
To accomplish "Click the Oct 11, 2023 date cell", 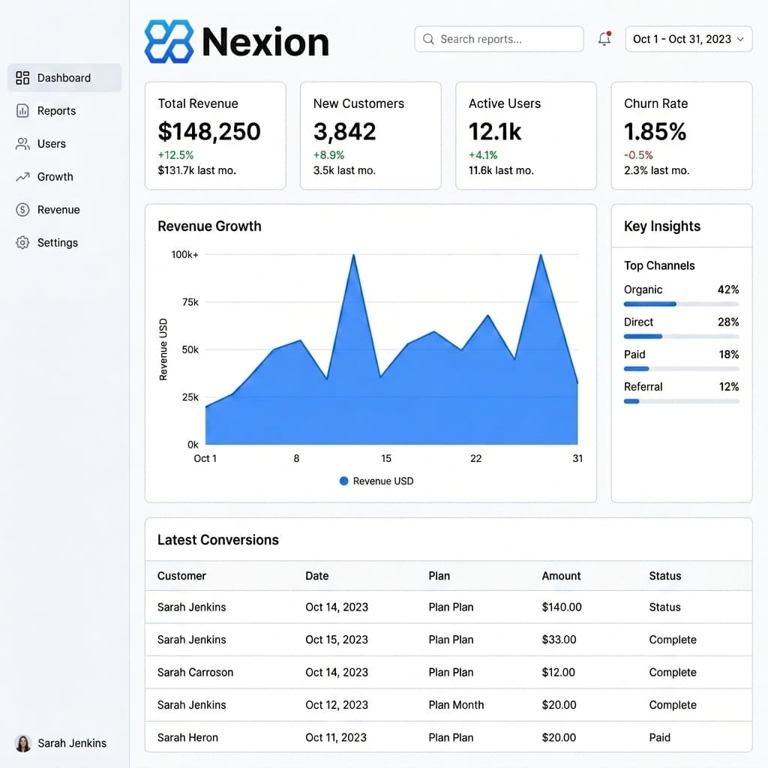I will click(336, 738).
